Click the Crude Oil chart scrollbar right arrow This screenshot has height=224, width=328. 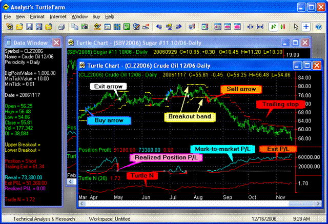pos(318,203)
